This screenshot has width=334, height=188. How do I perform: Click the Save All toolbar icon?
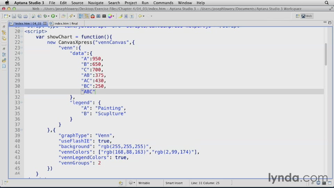coord(19,16)
